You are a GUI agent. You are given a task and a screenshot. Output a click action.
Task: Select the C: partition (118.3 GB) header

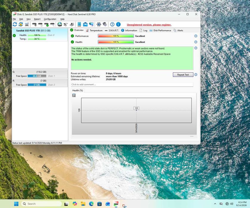click(40, 72)
